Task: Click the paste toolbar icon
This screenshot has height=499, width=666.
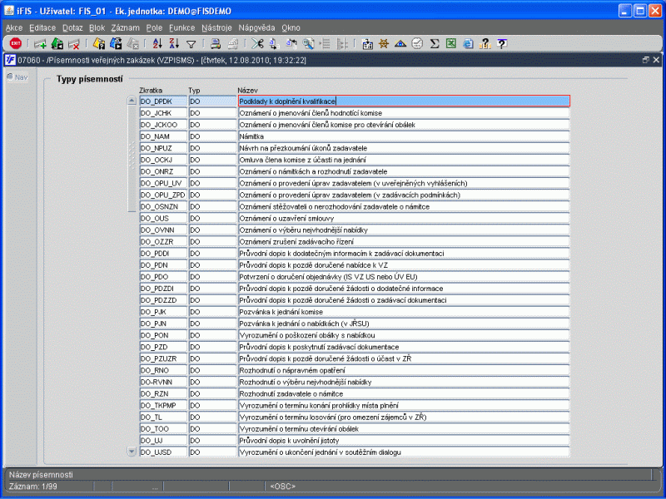Action: click(291, 43)
